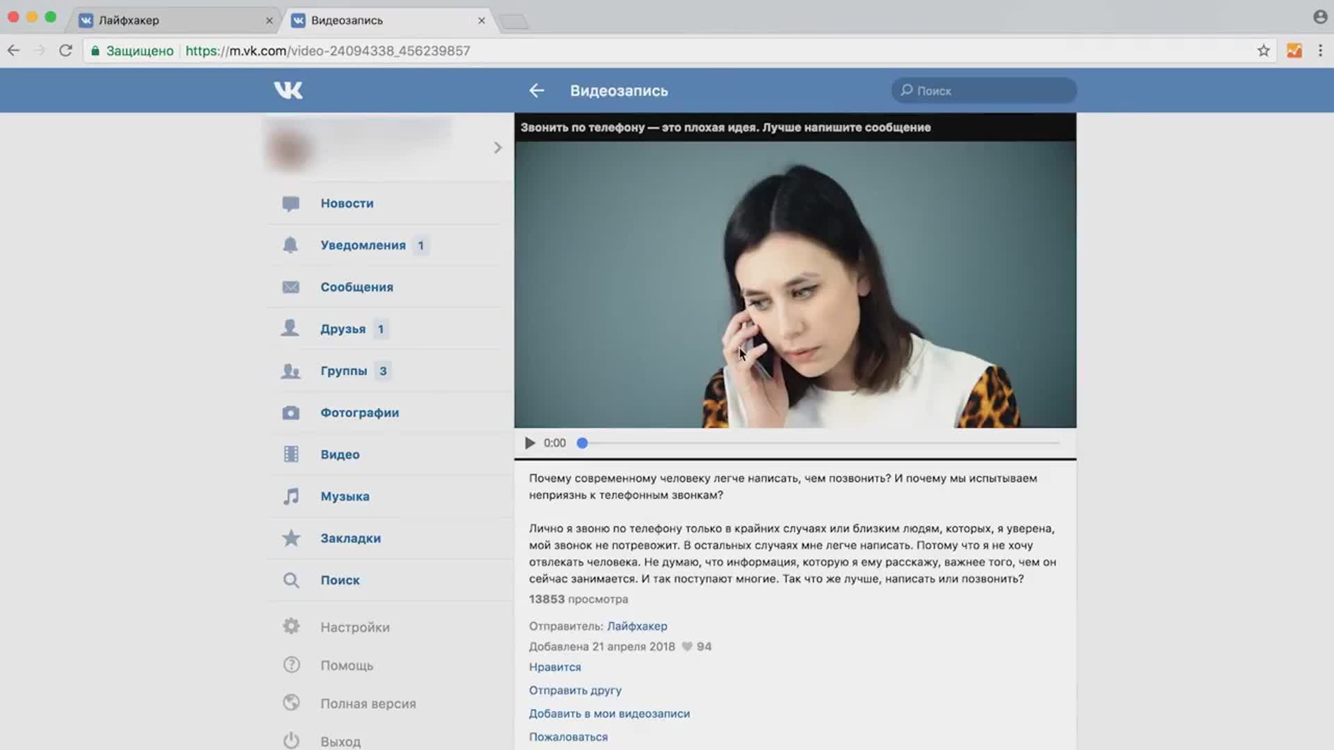Expand the profile row chevron

tap(497, 148)
